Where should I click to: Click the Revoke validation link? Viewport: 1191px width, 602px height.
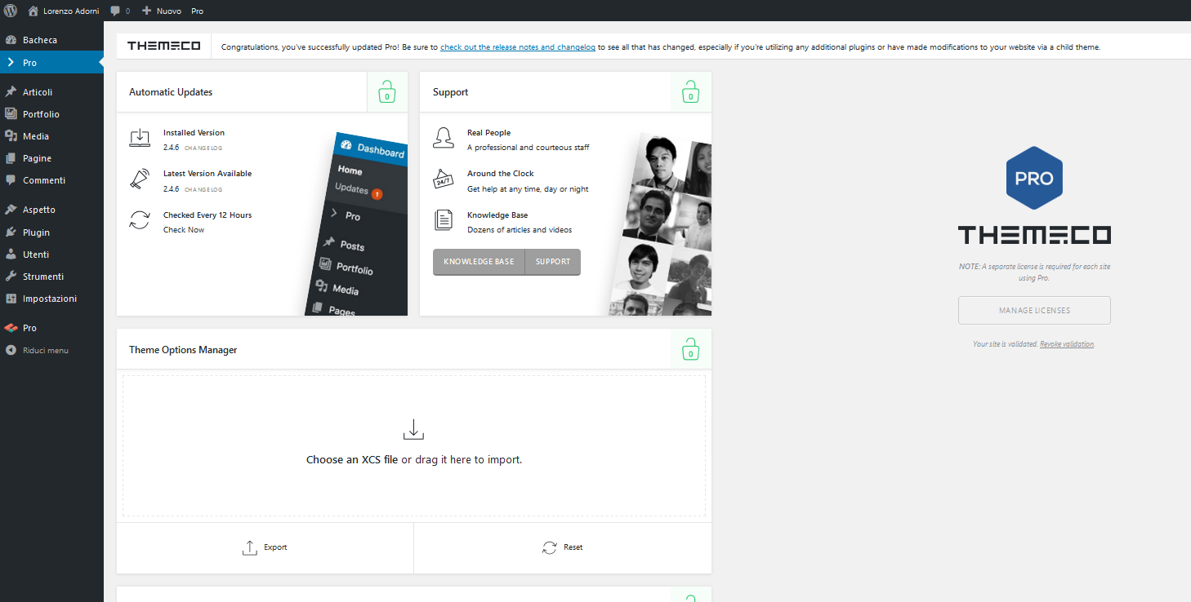[1067, 344]
